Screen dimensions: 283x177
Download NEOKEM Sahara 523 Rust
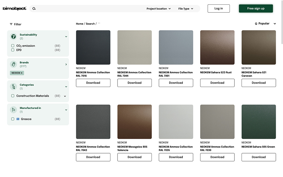point(217,83)
